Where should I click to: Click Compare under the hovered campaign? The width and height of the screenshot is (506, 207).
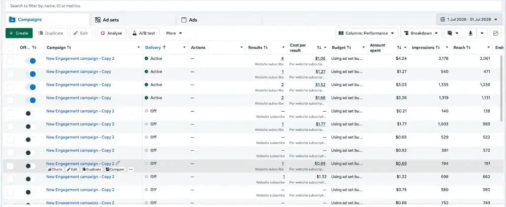click(115, 169)
